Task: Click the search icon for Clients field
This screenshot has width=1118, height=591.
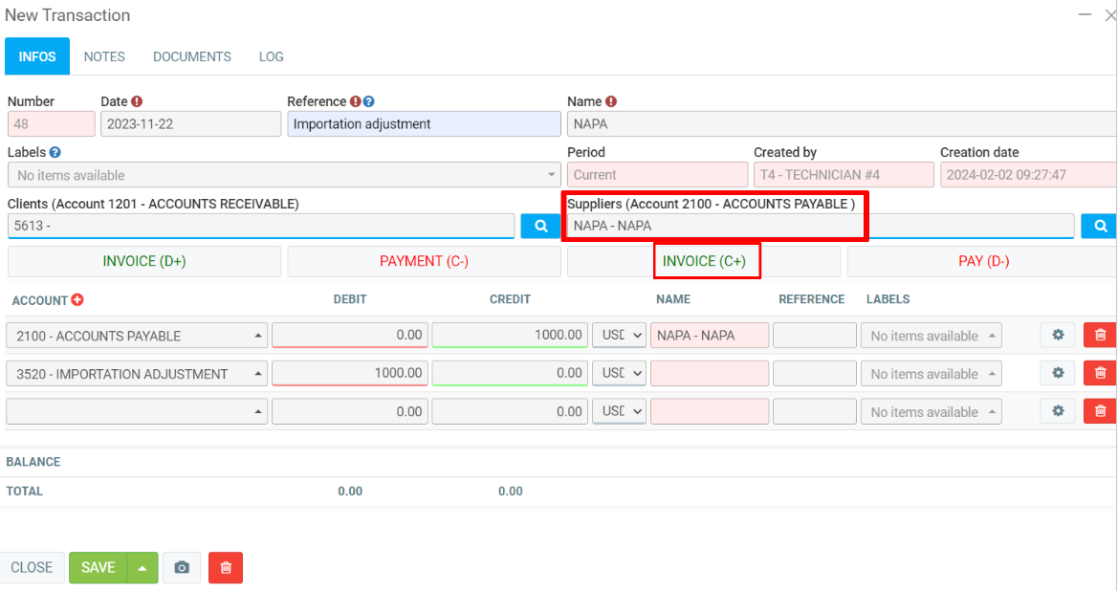Action: 540,226
